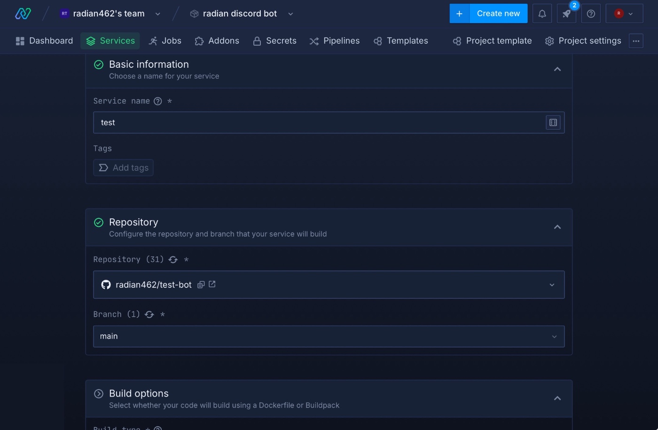Open the Addons tab
The image size is (658, 430).
[217, 41]
